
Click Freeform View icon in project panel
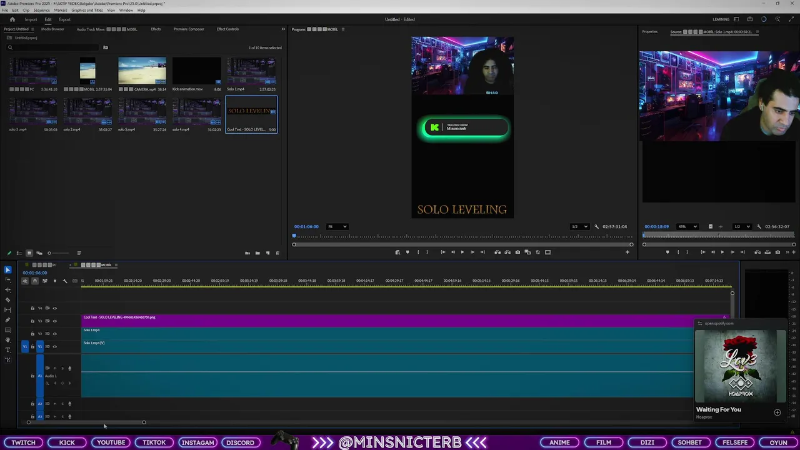[x=39, y=253]
